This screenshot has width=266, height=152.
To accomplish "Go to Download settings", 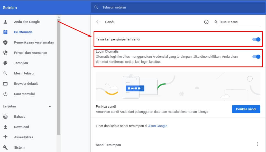I will pyautogui.click(x=22, y=127).
